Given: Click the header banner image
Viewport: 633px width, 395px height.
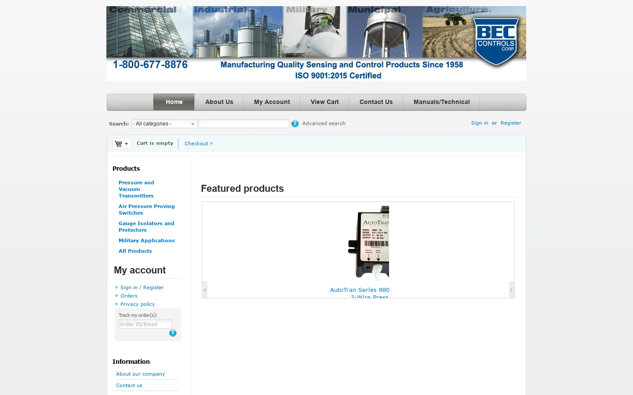Looking at the screenshot, I should click(x=316, y=43).
